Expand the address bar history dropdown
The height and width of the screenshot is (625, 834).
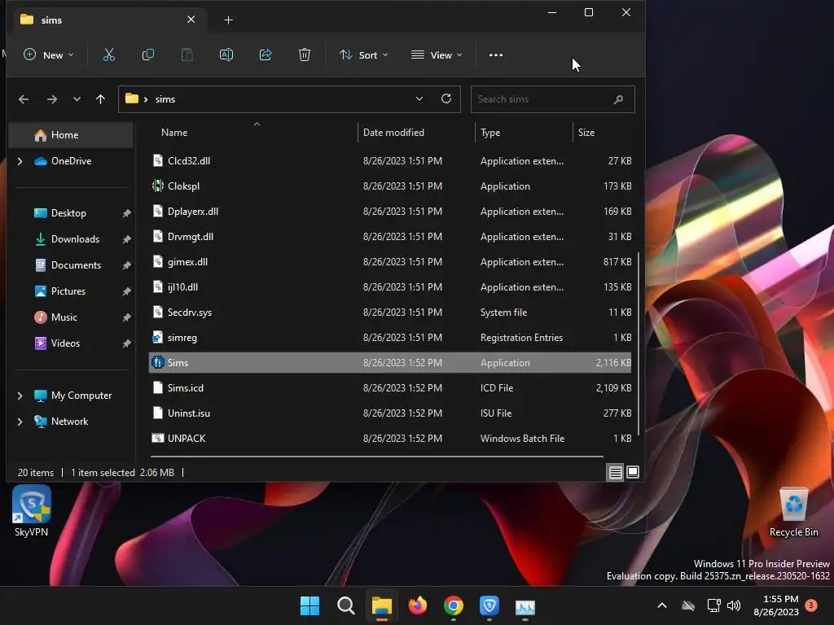(419, 98)
